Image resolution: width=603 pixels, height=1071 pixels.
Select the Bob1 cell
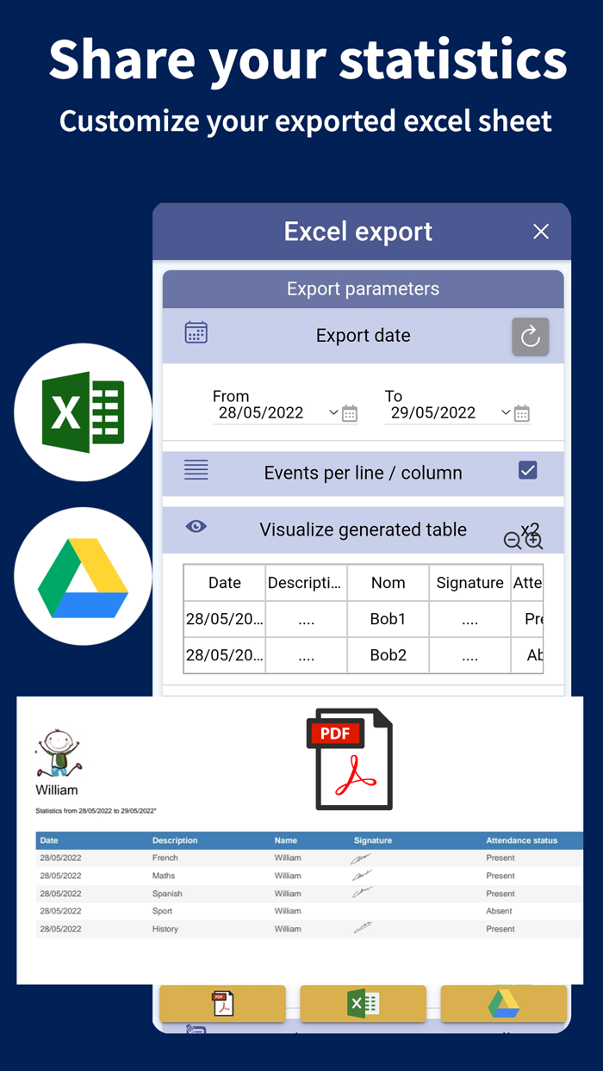[389, 619]
